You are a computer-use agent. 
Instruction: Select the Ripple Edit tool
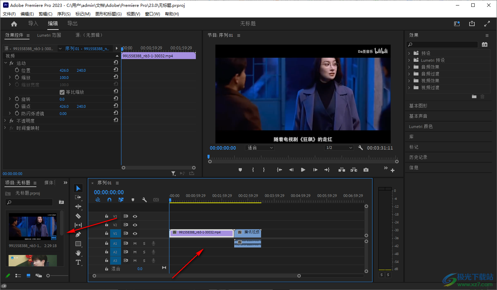click(x=78, y=207)
